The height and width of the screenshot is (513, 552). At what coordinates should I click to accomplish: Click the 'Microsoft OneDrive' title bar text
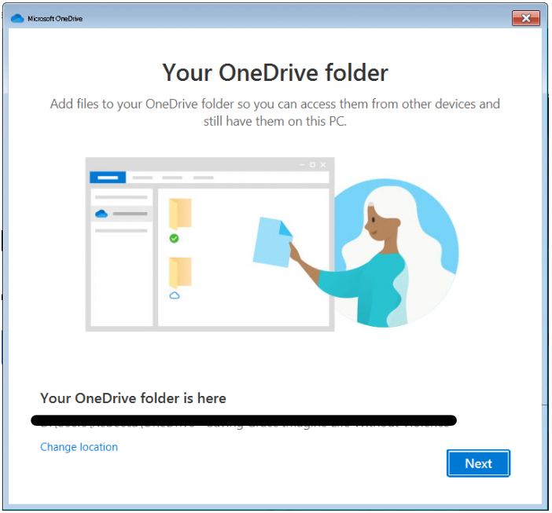[55, 19]
